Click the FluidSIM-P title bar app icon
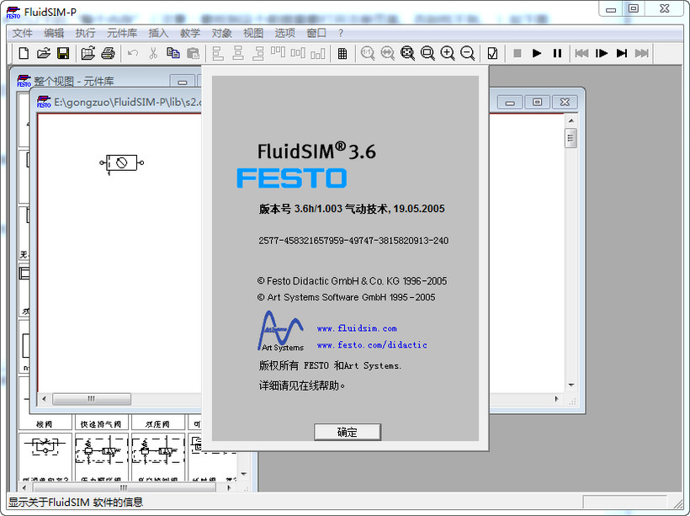The height and width of the screenshot is (516, 690). click(13, 13)
